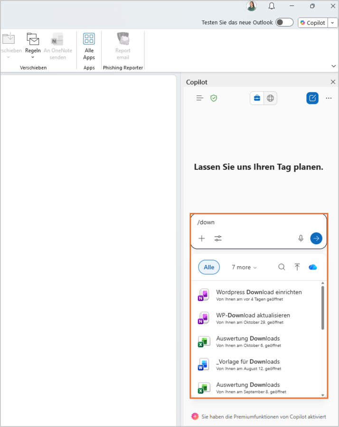
Task: Open the Copilot hamburger menu
Action: pos(200,98)
